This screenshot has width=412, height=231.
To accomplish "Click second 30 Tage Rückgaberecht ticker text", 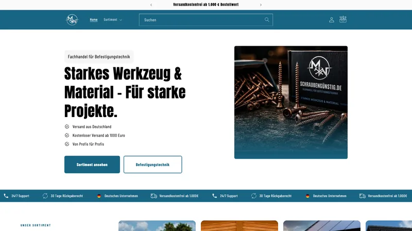I will coord(276,196).
